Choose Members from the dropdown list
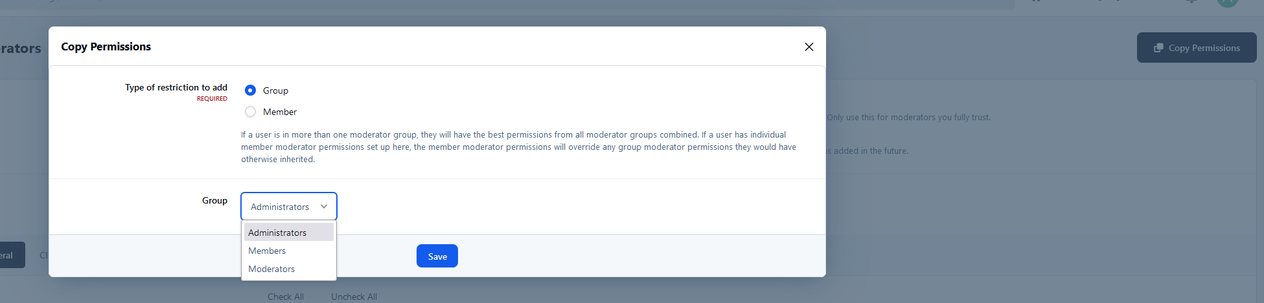 267,251
